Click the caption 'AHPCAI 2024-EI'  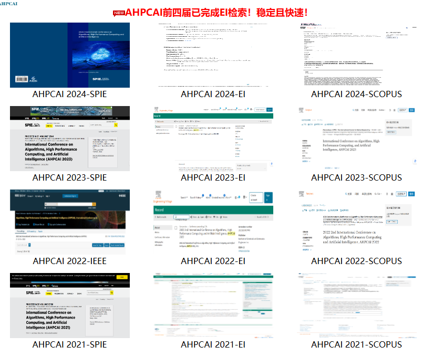pos(213,94)
